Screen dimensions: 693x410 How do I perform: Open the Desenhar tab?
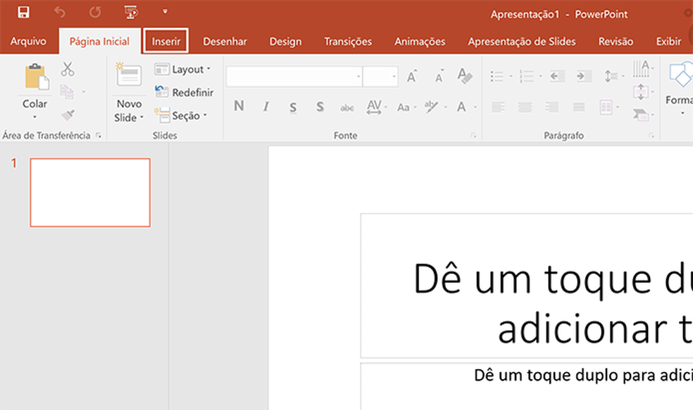(225, 41)
